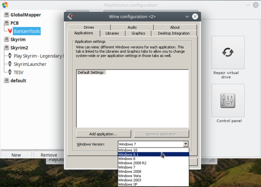
Task: Switch to the Audio tab
Action: tap(132, 27)
